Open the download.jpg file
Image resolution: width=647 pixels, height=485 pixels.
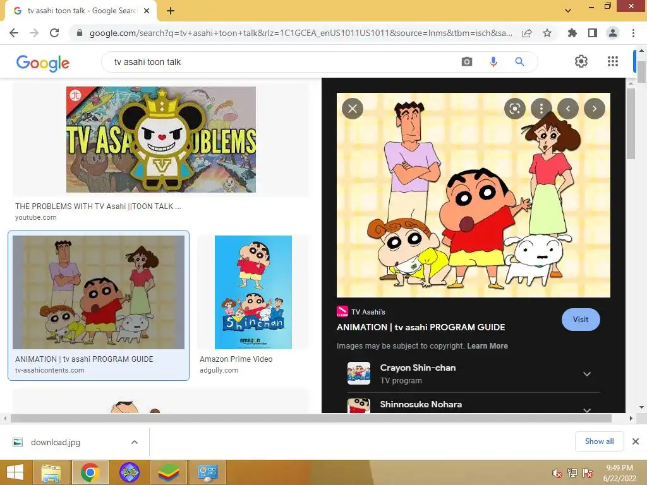[56, 442]
